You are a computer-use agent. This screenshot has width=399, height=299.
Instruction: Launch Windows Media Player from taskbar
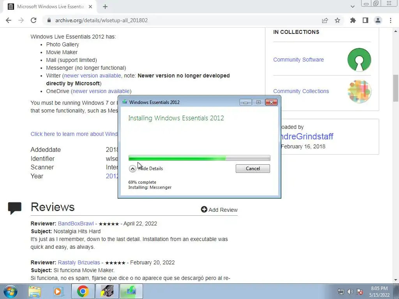[x=58, y=291]
